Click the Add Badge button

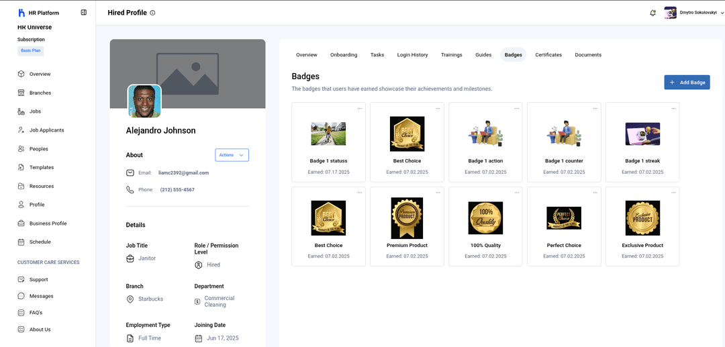[687, 83]
